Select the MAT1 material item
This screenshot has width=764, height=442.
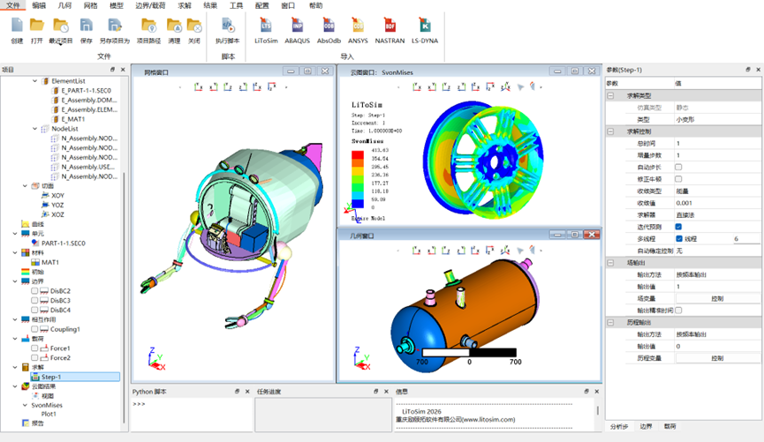coord(50,262)
